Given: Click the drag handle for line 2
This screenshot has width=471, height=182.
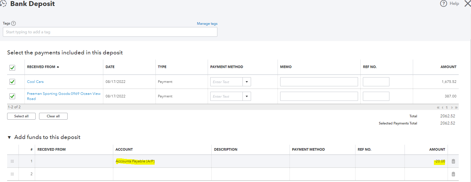Looking at the screenshot, I should point(12,174).
